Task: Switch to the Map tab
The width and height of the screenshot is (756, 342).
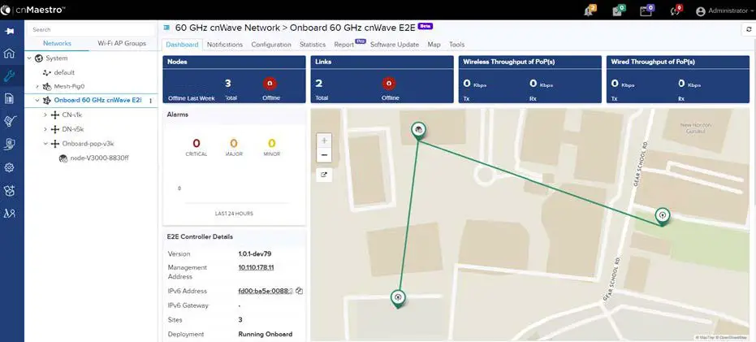Action: tap(434, 45)
